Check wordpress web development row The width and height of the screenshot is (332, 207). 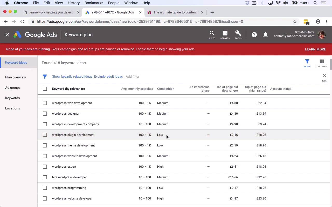point(45,103)
